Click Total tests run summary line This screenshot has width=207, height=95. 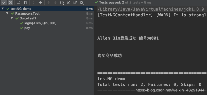click(149, 84)
